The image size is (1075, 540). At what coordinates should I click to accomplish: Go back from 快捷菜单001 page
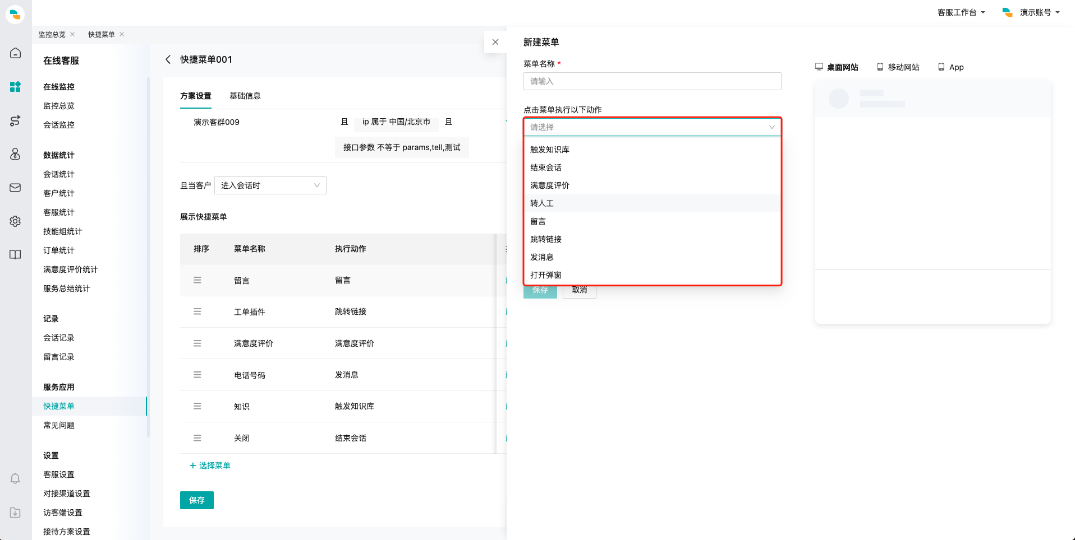pos(168,59)
